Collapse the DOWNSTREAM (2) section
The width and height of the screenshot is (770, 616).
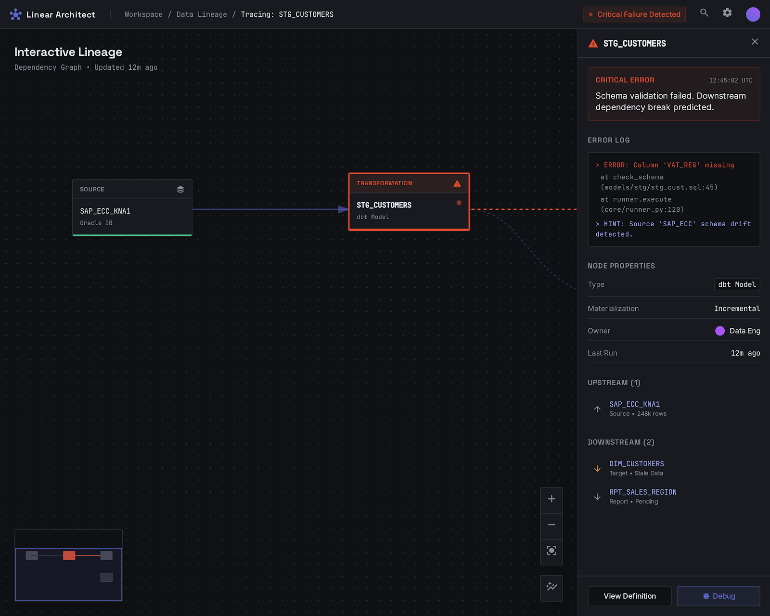621,442
